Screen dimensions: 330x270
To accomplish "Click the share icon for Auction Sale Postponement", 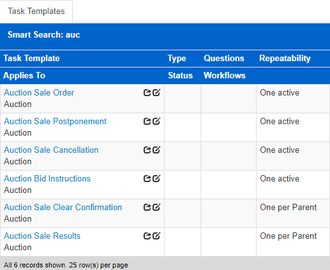I will coord(147,121).
